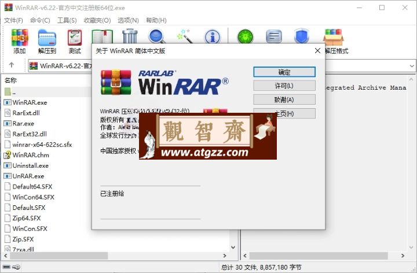
Task: Click the Name (名称) column header
Action: 10,80
